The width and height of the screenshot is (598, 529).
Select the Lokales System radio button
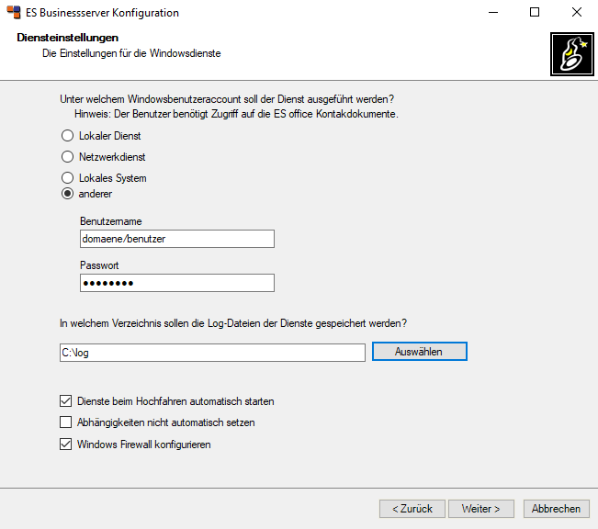pos(67,178)
